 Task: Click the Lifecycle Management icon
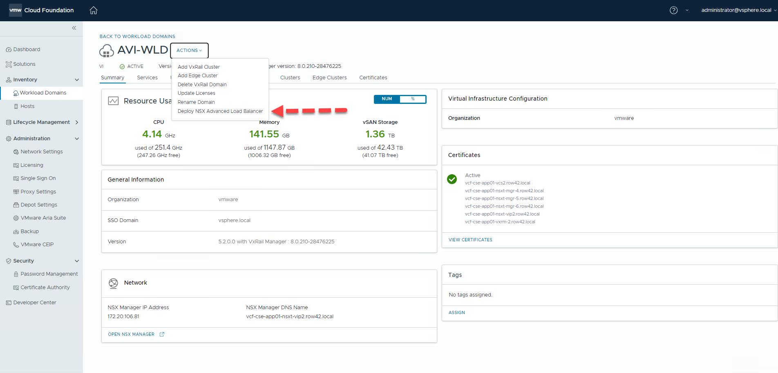coord(9,122)
